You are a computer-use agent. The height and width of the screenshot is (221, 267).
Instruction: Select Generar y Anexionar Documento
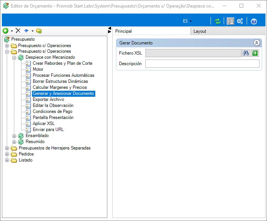pos(64,93)
